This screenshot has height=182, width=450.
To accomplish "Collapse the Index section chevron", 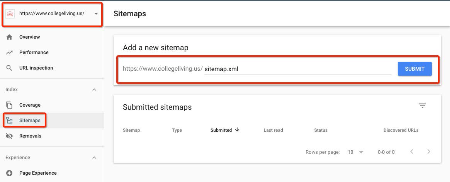I will click(x=94, y=90).
